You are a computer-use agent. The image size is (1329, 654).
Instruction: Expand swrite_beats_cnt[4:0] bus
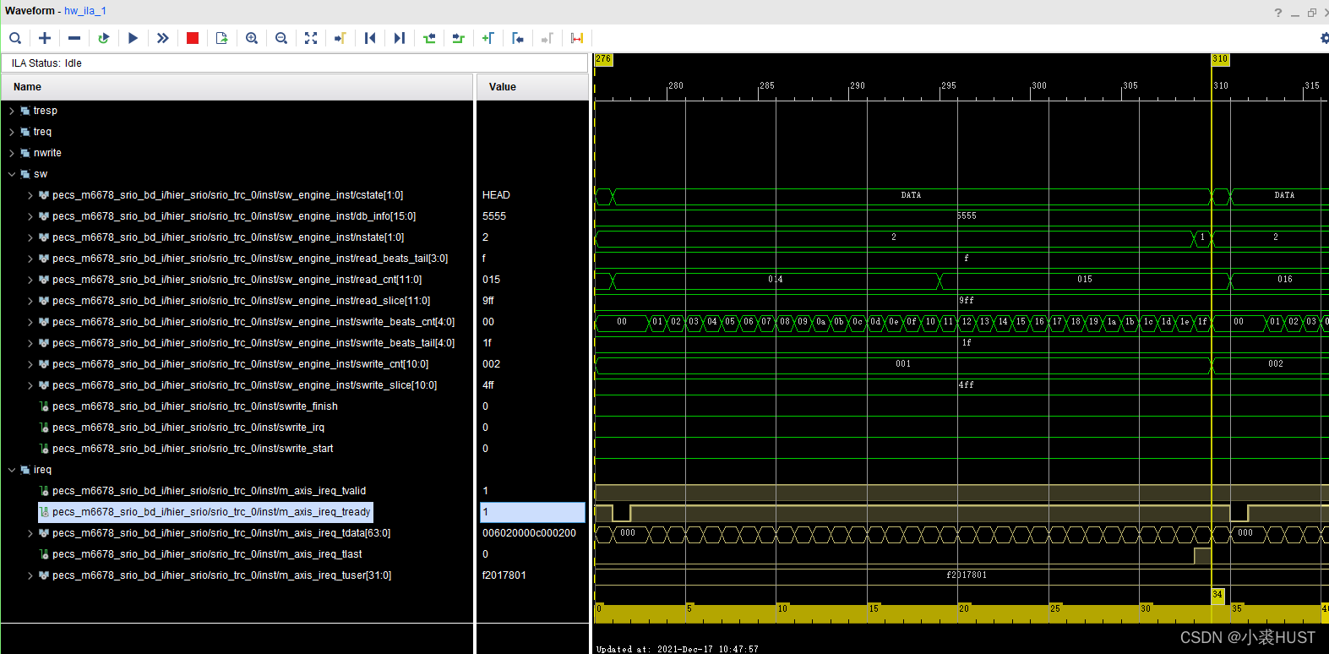coord(30,322)
